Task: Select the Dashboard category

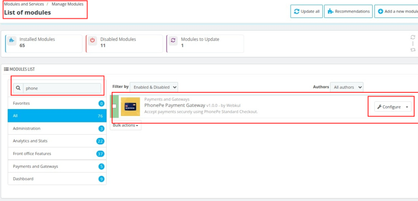Action: point(57,179)
